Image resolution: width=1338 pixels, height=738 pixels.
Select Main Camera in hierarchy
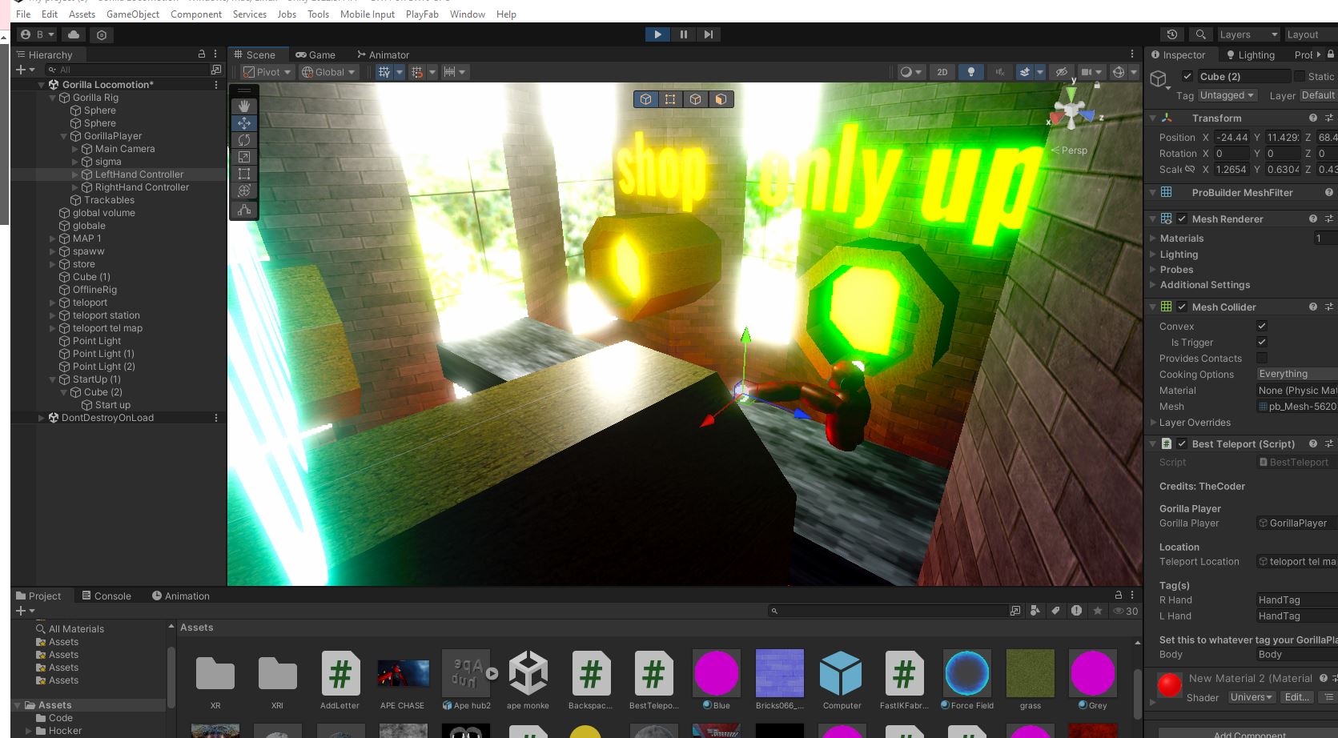[x=125, y=149]
